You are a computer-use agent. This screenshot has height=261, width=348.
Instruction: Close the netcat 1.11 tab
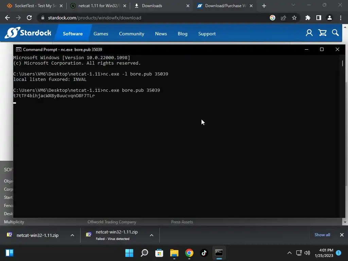[125, 6]
